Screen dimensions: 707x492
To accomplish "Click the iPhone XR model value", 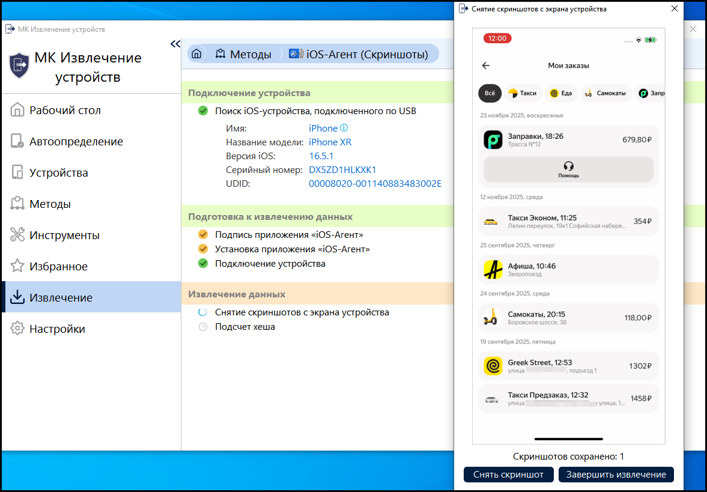I will click(330, 142).
